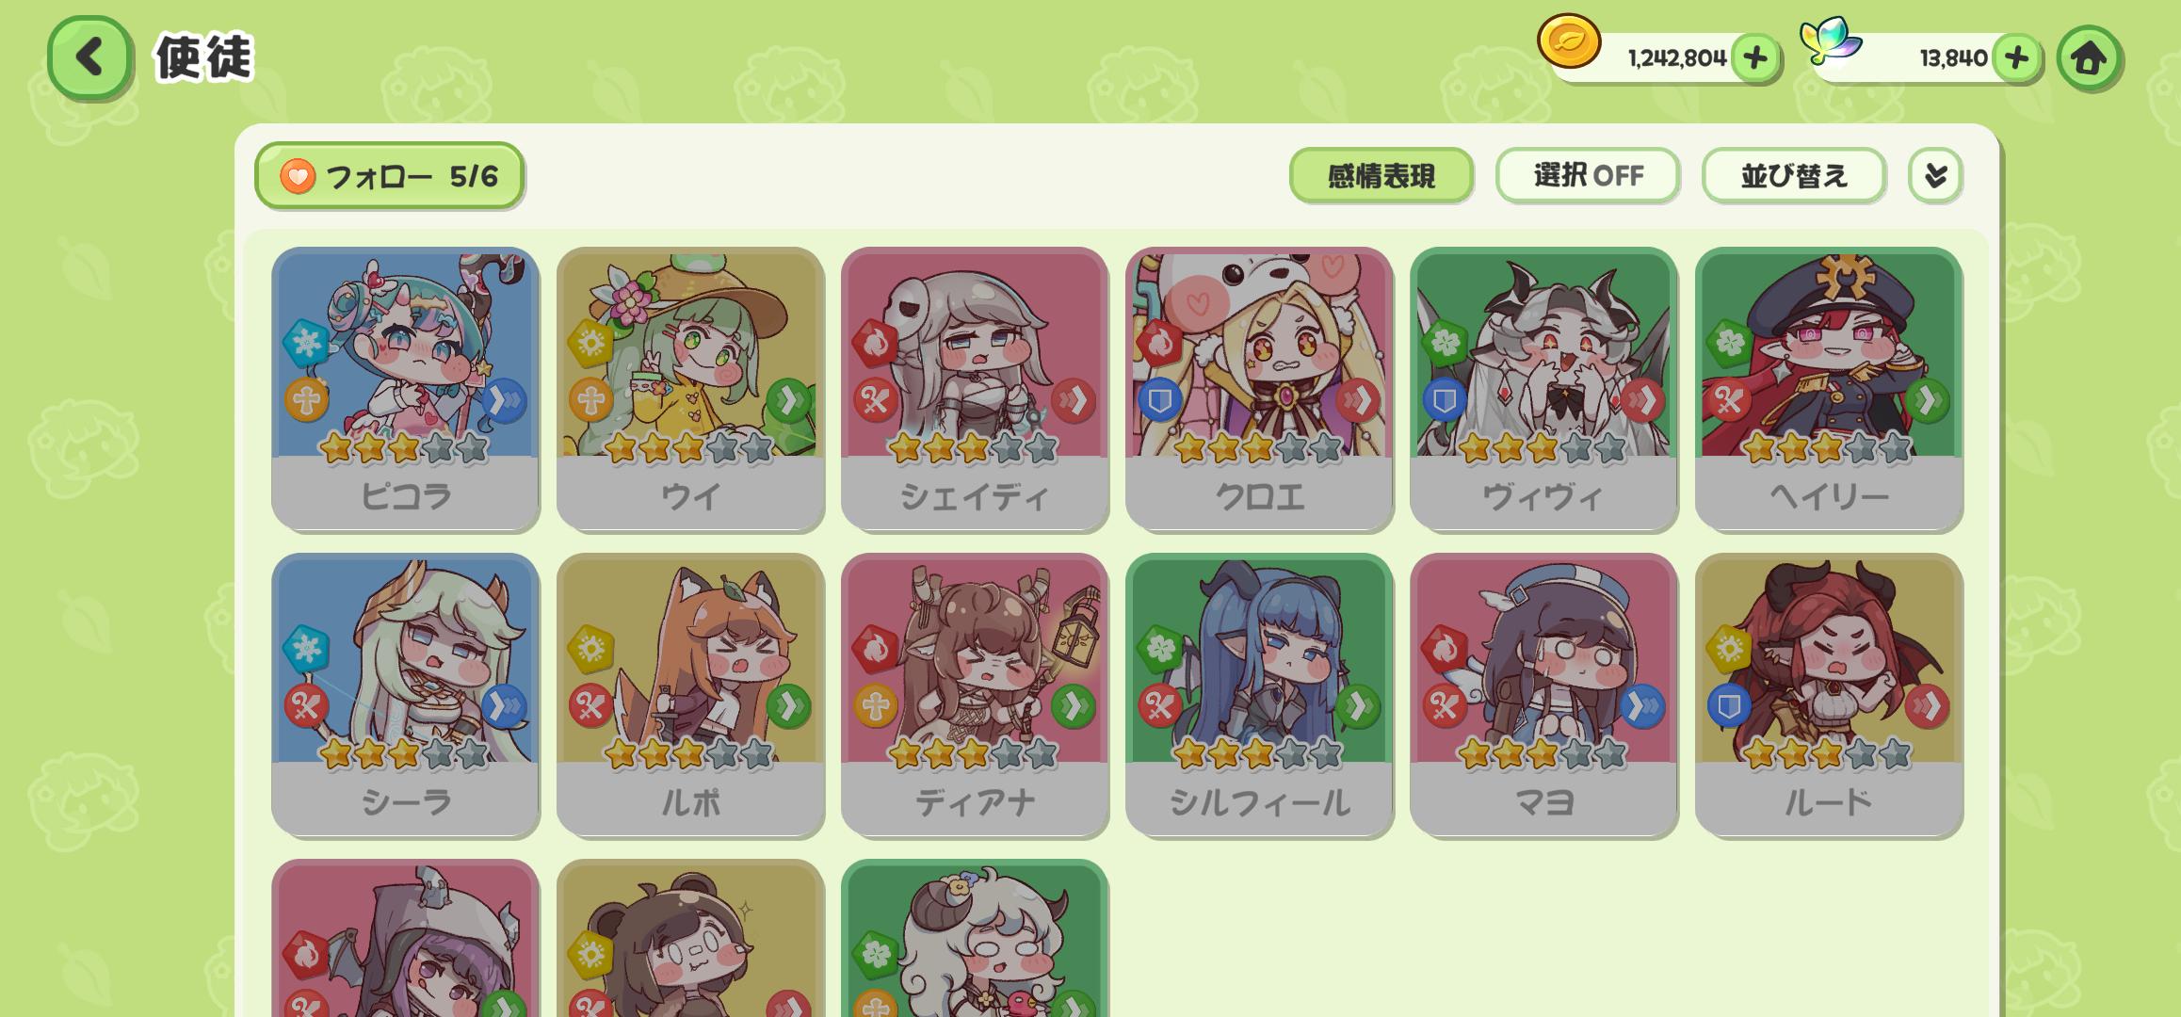Go back with the arrow button

click(89, 57)
